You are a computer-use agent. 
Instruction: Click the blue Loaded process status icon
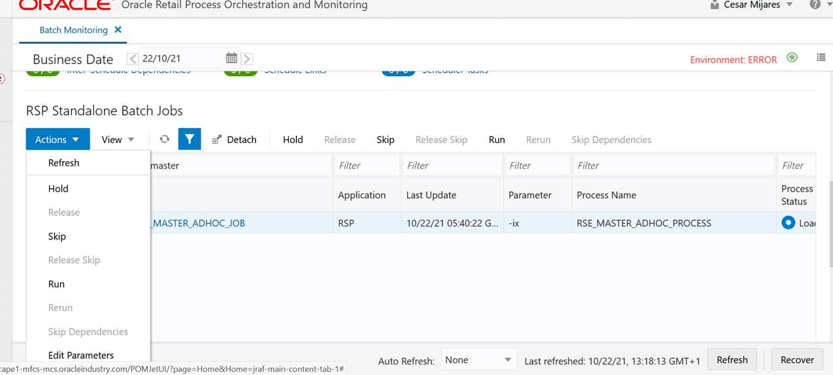pos(788,222)
